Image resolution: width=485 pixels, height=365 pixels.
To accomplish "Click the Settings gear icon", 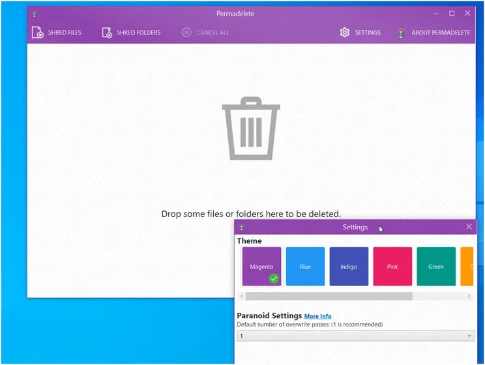I will pos(345,33).
